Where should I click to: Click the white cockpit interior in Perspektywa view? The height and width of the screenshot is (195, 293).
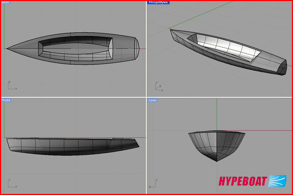(x=227, y=47)
